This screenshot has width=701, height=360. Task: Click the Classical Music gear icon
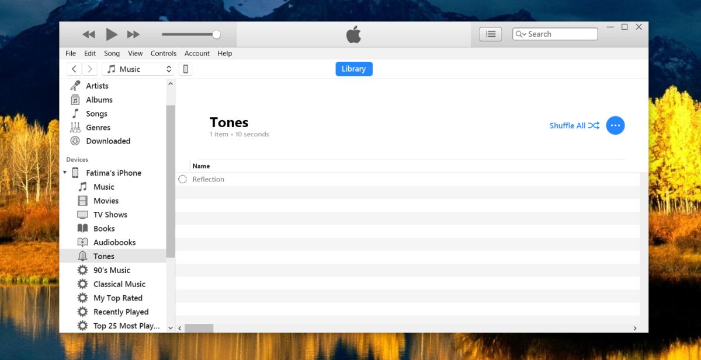[82, 284]
